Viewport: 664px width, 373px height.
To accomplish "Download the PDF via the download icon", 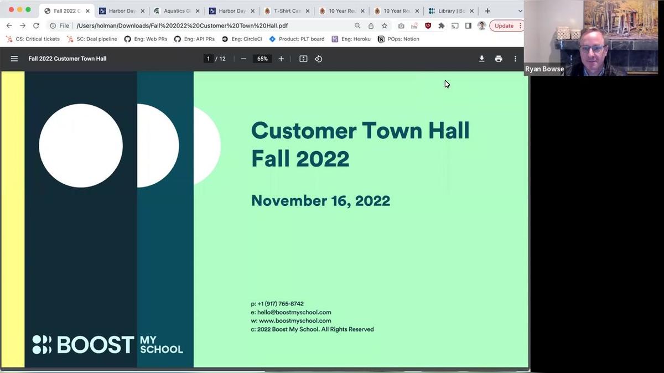I will pos(481,59).
